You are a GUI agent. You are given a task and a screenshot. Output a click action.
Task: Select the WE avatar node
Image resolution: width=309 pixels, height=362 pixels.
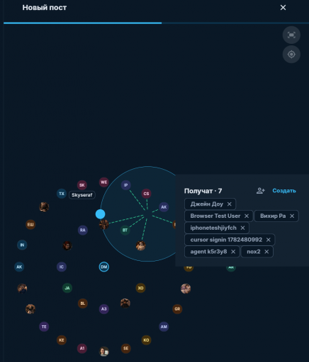(104, 182)
